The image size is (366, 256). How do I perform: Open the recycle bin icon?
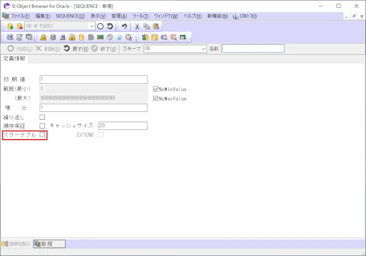pos(119,37)
